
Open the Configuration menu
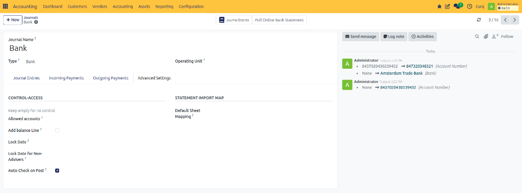(x=191, y=6)
